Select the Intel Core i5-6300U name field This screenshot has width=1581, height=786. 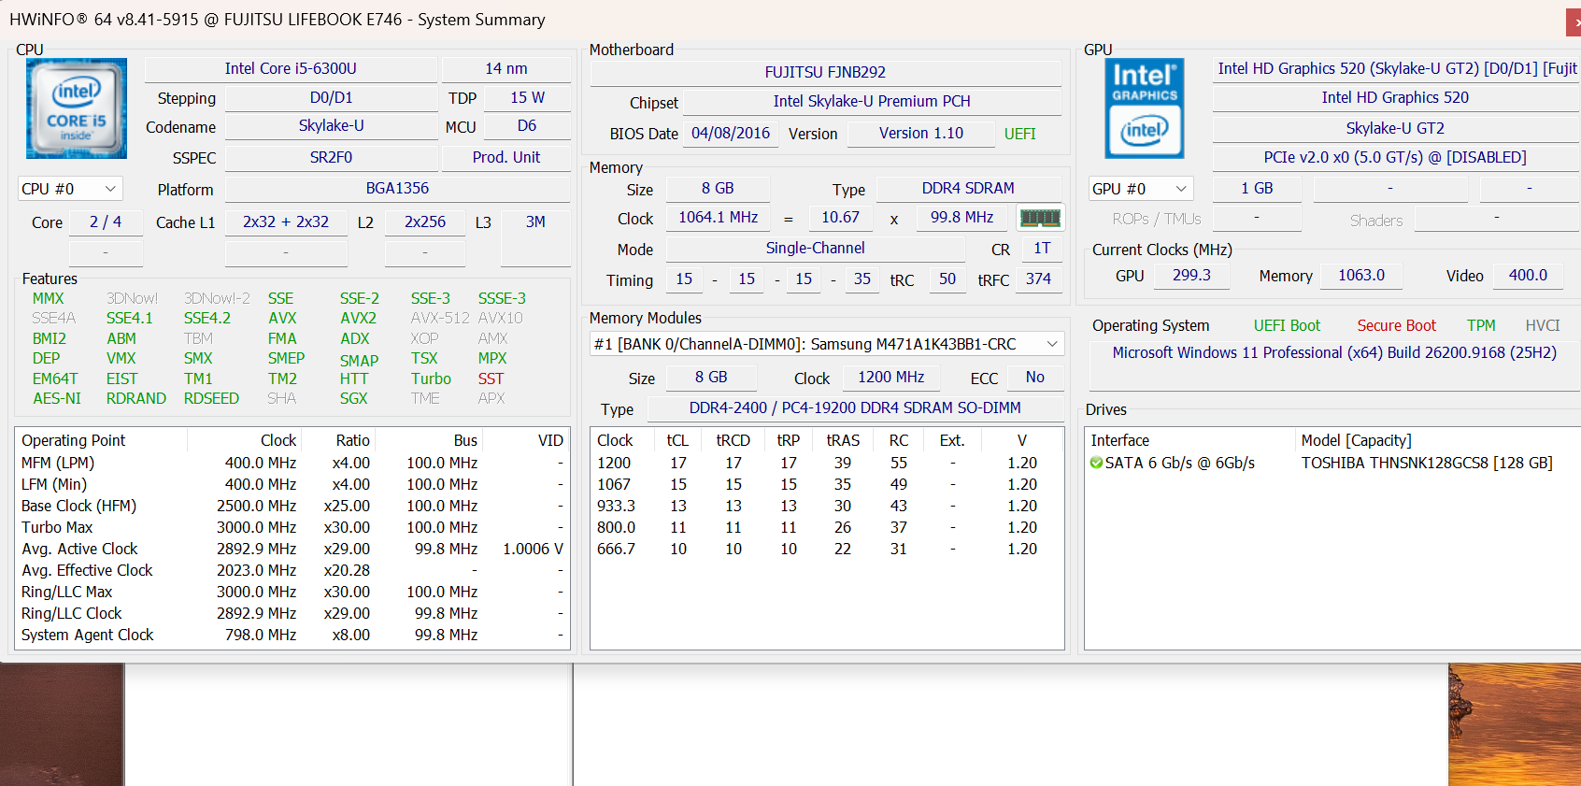pyautogui.click(x=291, y=68)
